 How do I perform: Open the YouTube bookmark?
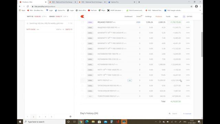click(92, 10)
